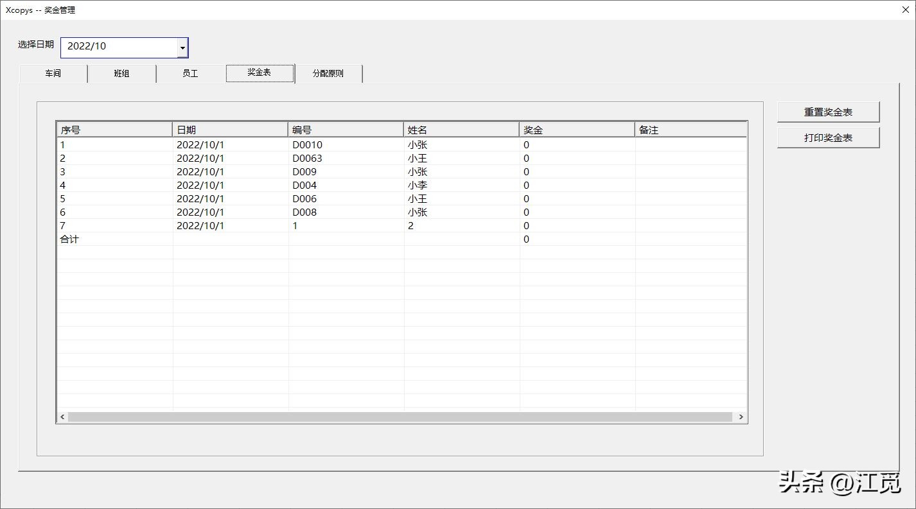The width and height of the screenshot is (916, 509).
Task: Switch to the 班组 tab
Action: pos(121,73)
